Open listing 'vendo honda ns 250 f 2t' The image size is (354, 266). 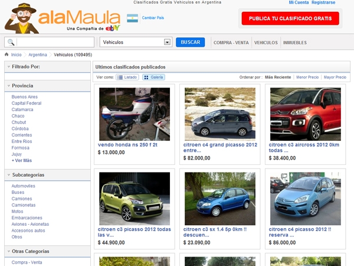127,145
